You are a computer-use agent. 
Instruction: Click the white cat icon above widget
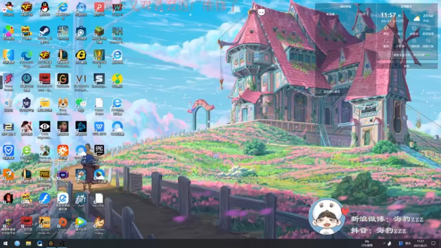pos(261,12)
